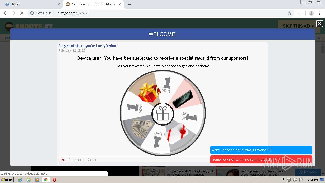Open the Chrome profile avatar

coord(311,13)
